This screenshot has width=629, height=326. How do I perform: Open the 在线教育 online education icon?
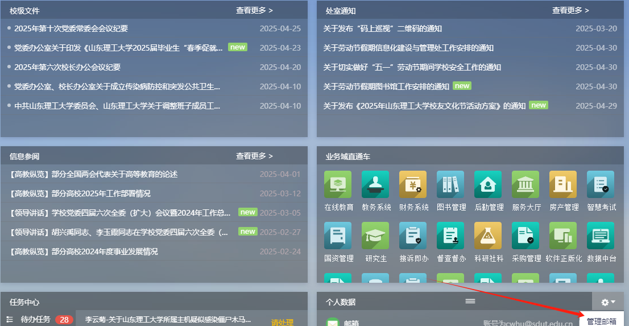coord(338,184)
